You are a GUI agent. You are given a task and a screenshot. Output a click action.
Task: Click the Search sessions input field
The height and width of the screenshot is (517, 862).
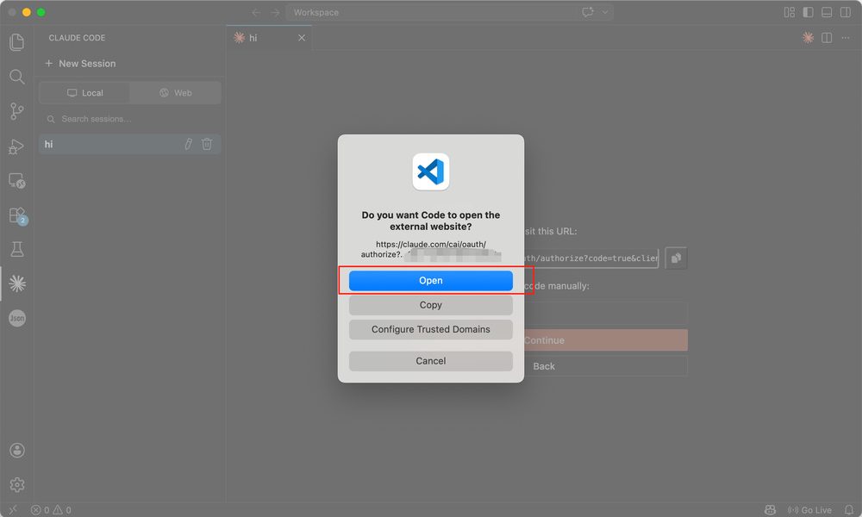[x=129, y=118]
